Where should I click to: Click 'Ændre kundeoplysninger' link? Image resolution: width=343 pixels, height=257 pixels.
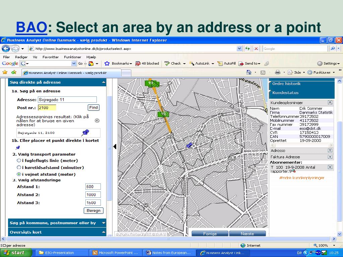tap(302, 178)
